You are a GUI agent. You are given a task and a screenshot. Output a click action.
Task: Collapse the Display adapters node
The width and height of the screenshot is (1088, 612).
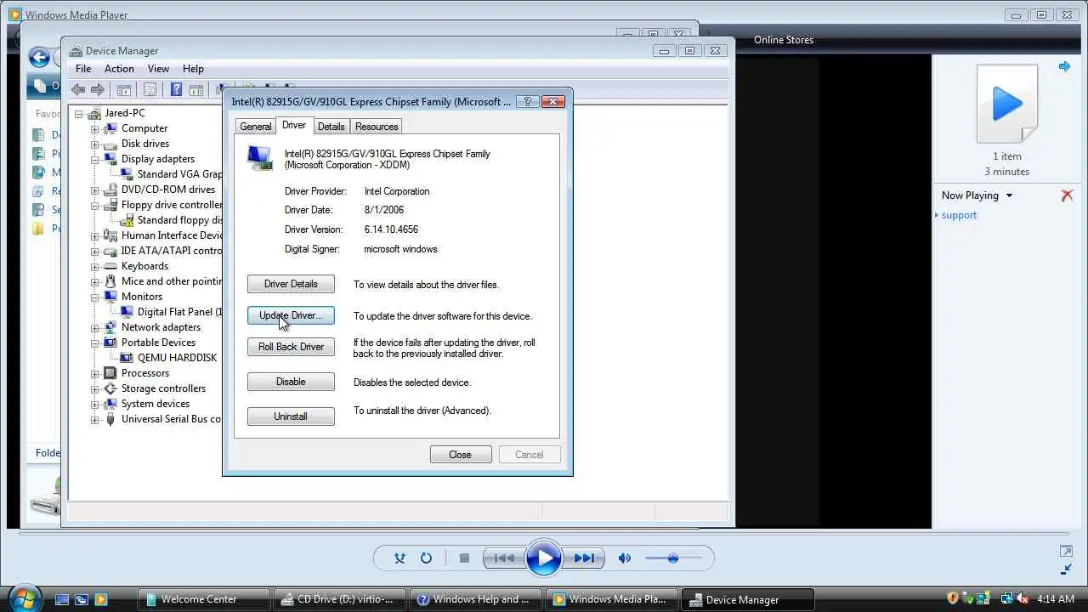coord(95,159)
